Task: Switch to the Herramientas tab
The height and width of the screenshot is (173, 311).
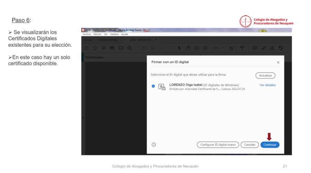Action: [108, 40]
